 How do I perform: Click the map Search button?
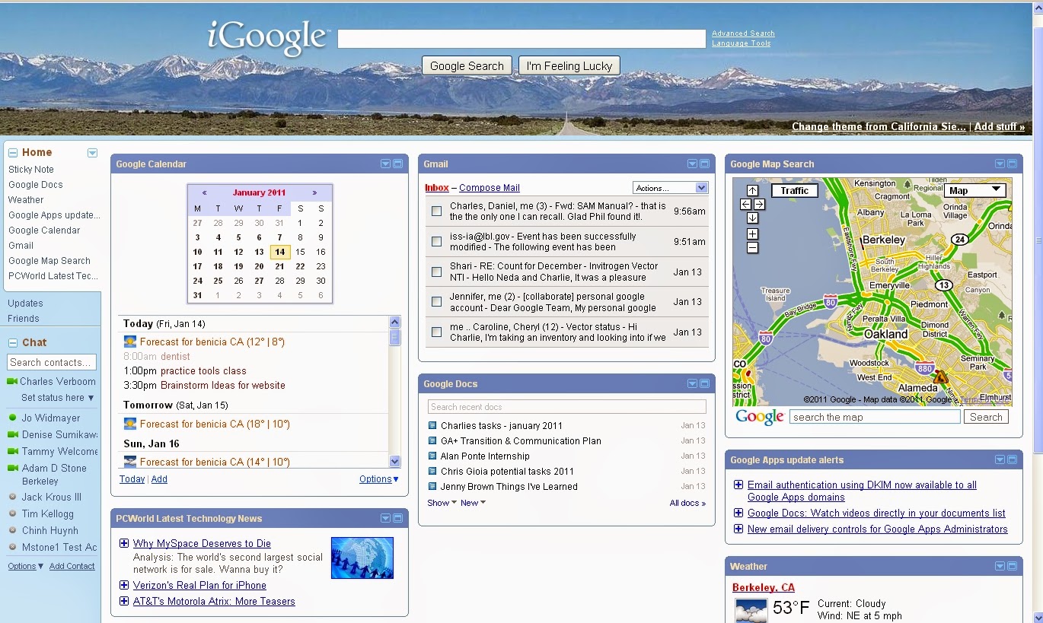(x=986, y=417)
